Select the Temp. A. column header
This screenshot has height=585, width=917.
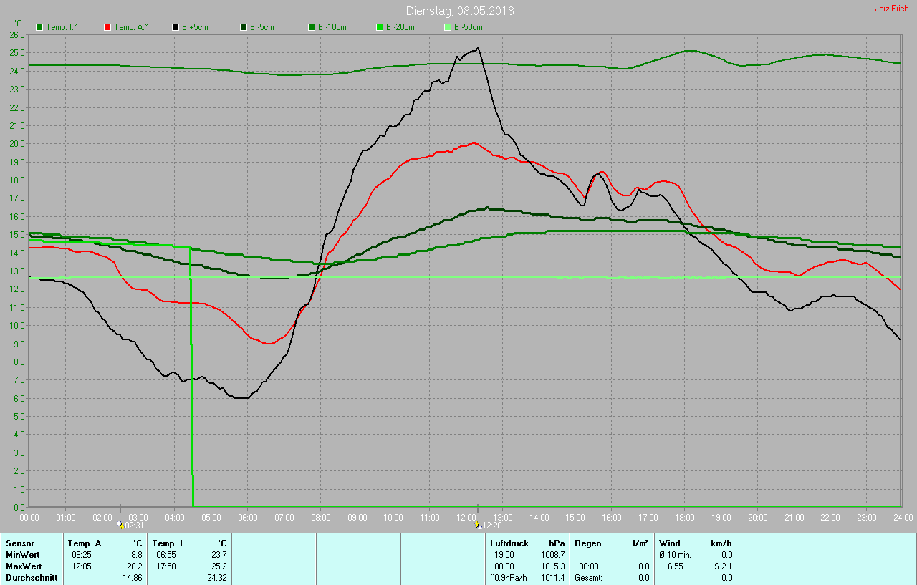click(85, 543)
